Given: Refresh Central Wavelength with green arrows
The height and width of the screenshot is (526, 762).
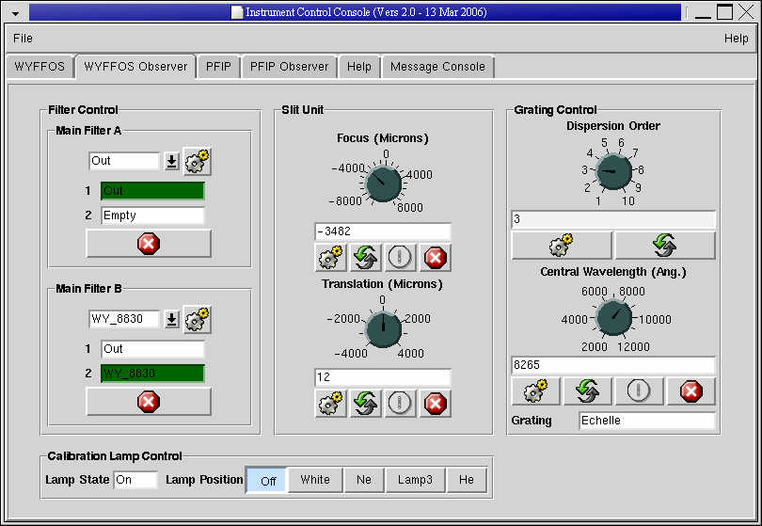Looking at the screenshot, I should pos(587,391).
